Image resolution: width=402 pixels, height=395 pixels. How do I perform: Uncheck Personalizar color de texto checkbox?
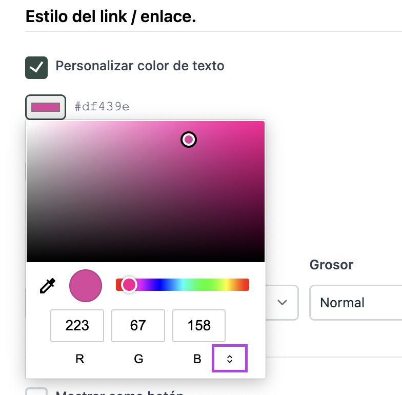pyautogui.click(x=36, y=68)
